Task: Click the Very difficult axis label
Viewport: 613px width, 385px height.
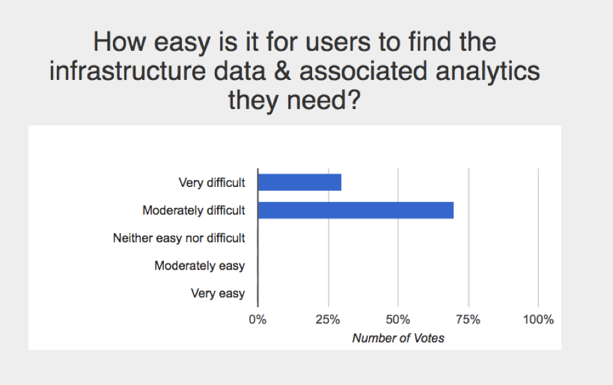Action: coord(212,183)
